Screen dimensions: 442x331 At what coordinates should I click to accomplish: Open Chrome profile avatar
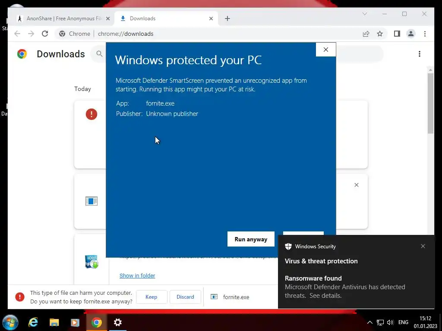pos(411,34)
